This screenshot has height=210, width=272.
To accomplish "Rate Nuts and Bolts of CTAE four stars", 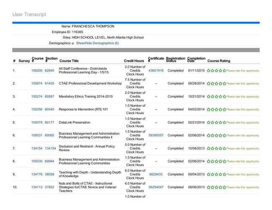I will pyautogui.click(x=220, y=187).
